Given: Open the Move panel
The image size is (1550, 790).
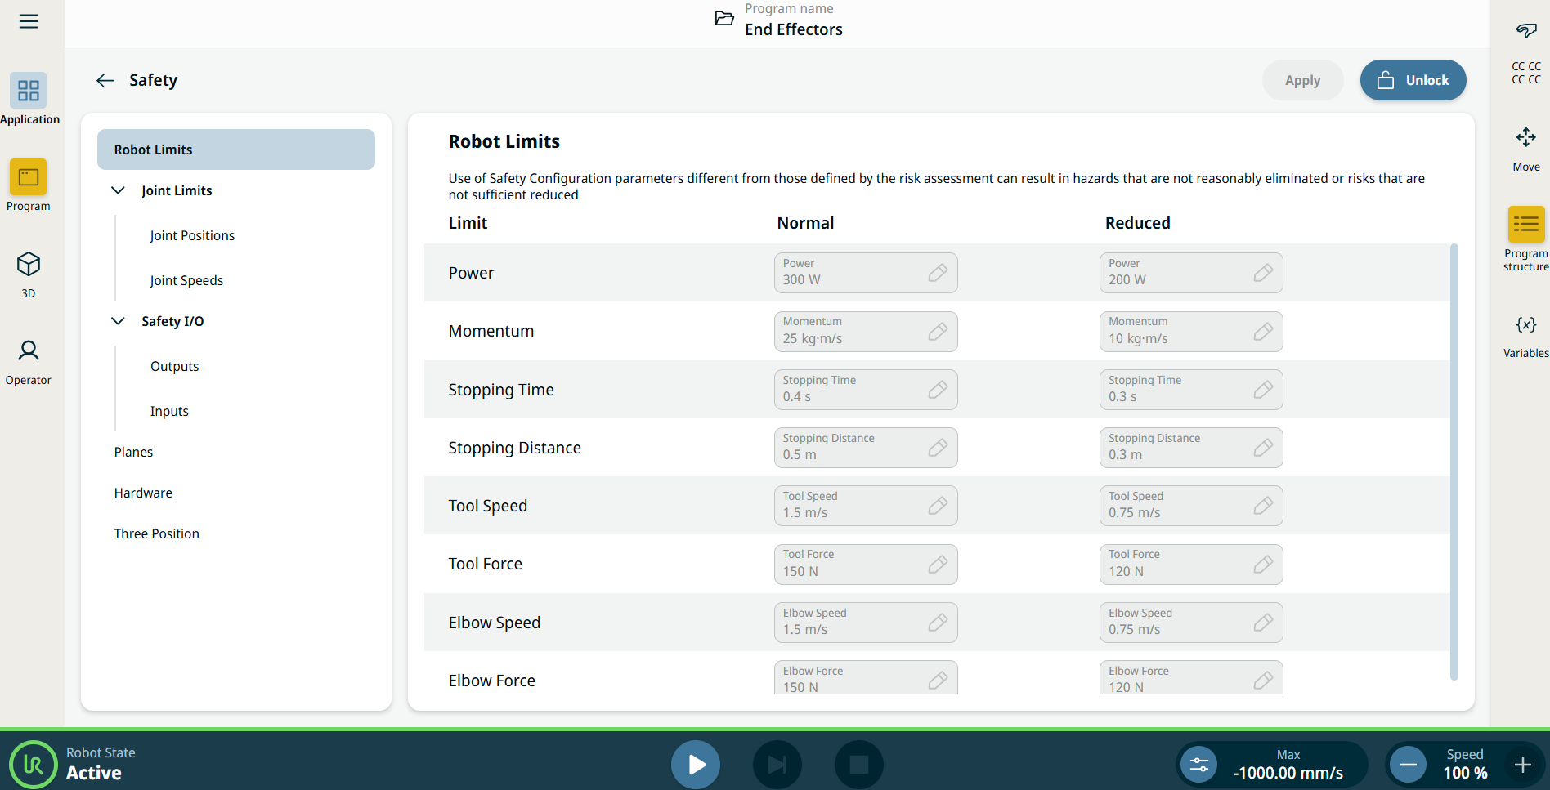Looking at the screenshot, I should tap(1525, 138).
